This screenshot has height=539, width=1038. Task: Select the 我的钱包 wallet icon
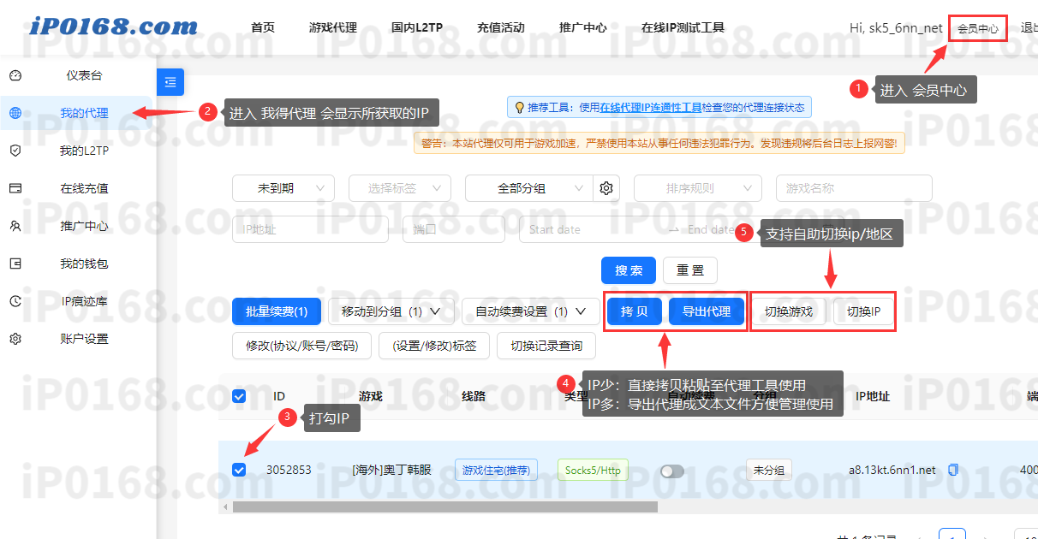point(15,264)
